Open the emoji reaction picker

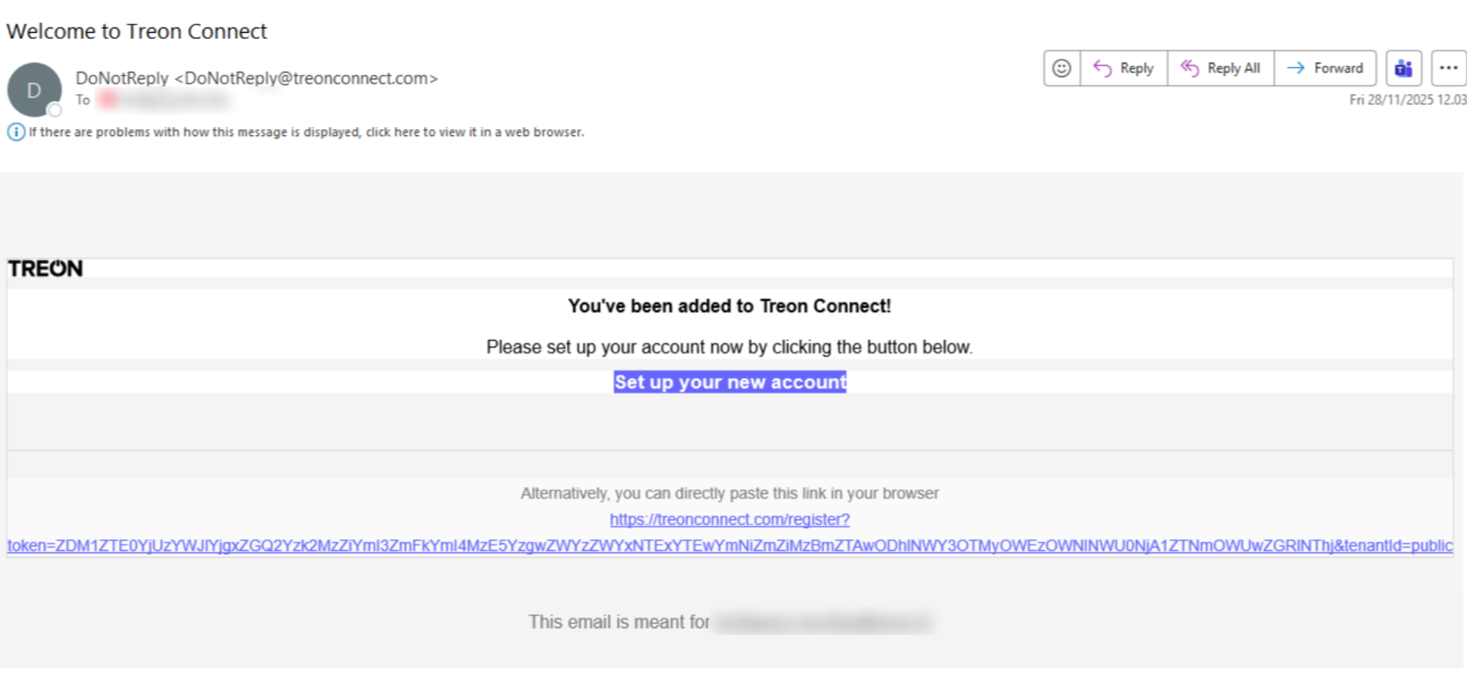1061,68
